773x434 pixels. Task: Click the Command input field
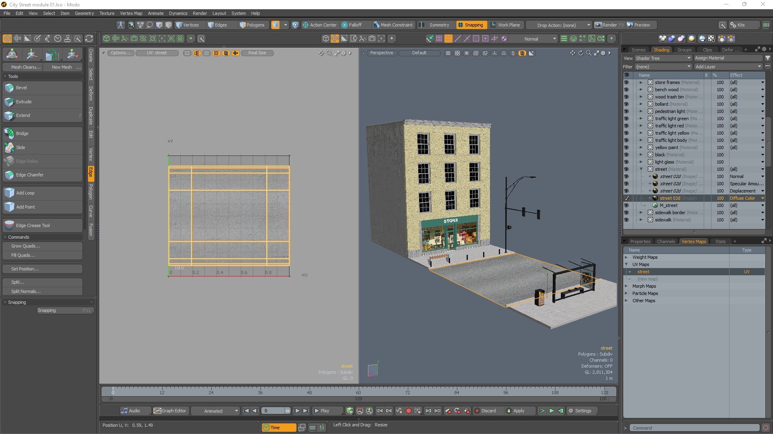click(694, 428)
